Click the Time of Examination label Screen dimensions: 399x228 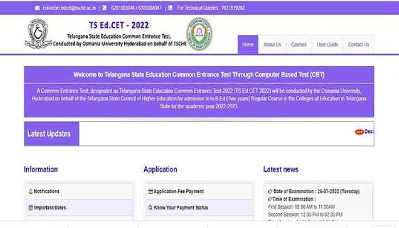[x=294, y=199]
